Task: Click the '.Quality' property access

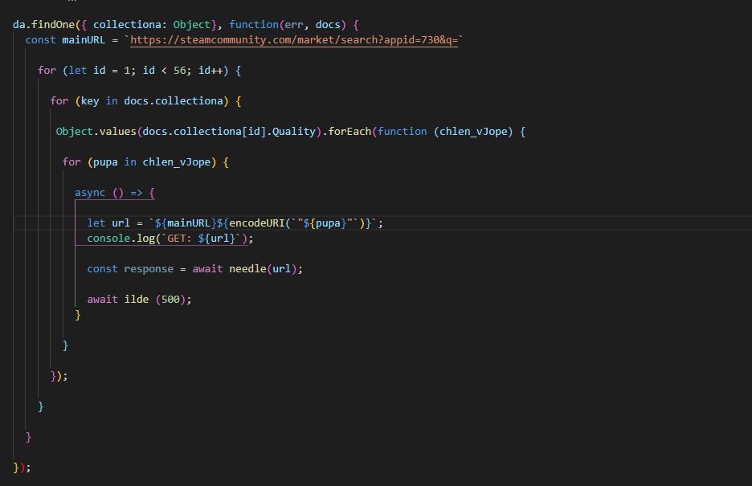Action: 291,131
